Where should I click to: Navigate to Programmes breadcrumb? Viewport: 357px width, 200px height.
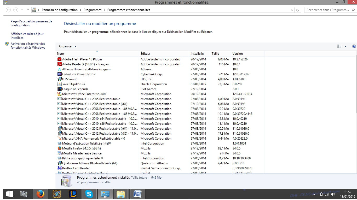pos(93,10)
